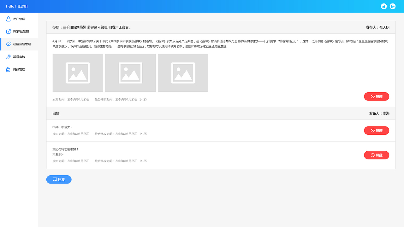Click the reply text 很棒！很强大~
The width and height of the screenshot is (404, 227).
(62, 127)
